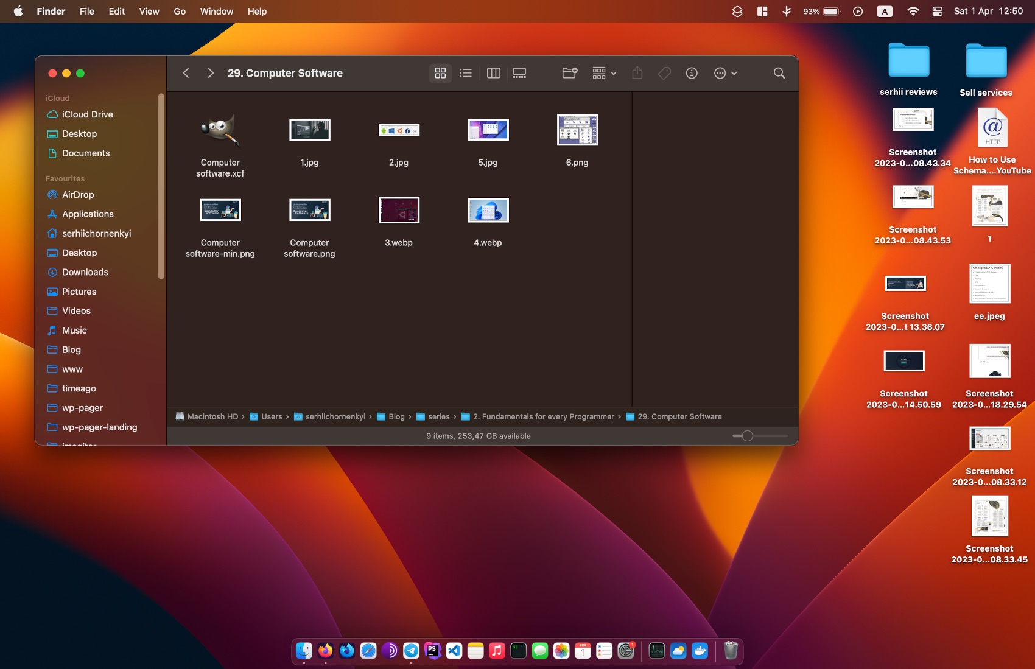
Task: Switch to icon view in Finder toolbar
Action: (x=440, y=73)
